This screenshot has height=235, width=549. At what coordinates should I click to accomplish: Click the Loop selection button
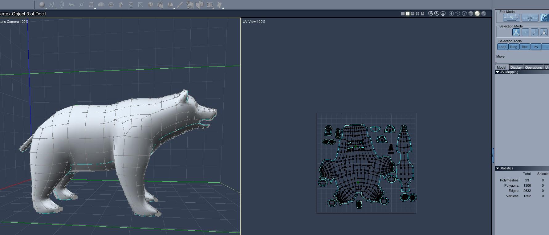point(502,47)
